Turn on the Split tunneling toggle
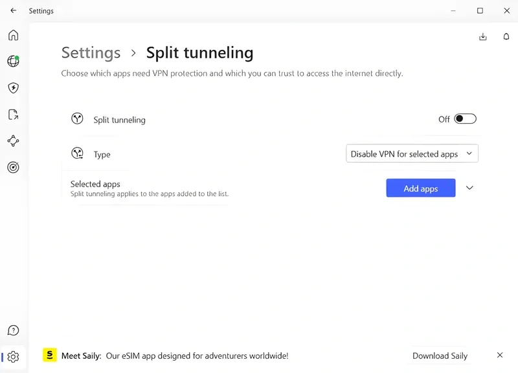 pyautogui.click(x=465, y=119)
